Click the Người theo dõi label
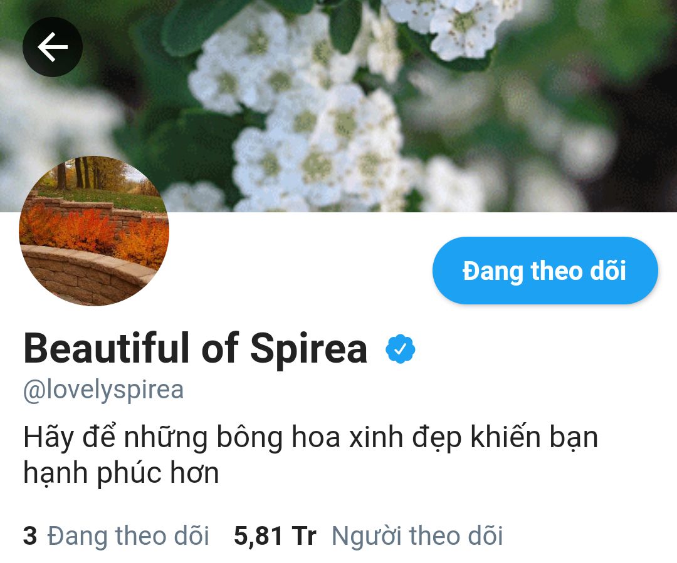This screenshot has width=677, height=563. [x=417, y=536]
